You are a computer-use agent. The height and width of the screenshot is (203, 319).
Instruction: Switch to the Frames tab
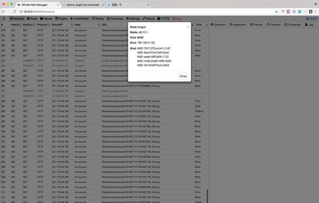(x=256, y=25)
